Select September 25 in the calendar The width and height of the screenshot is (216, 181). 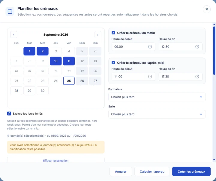69,81
